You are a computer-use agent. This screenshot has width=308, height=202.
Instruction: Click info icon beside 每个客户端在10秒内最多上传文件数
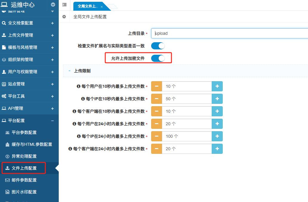pyautogui.click(x=74, y=111)
